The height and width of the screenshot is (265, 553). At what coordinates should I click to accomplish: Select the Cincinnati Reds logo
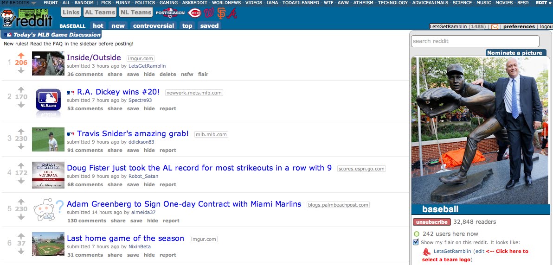194,13
